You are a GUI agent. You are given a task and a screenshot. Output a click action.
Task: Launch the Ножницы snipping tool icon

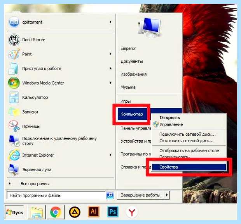[14, 126]
